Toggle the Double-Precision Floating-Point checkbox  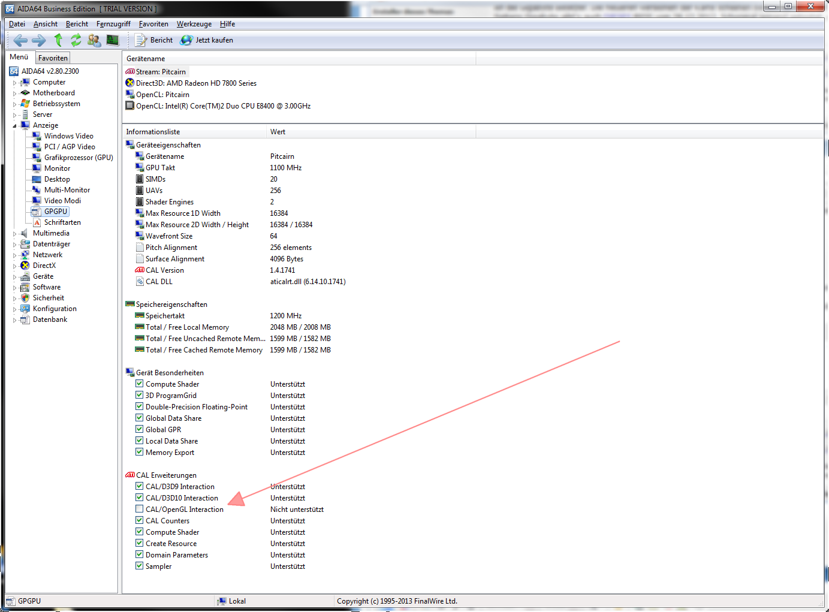140,407
